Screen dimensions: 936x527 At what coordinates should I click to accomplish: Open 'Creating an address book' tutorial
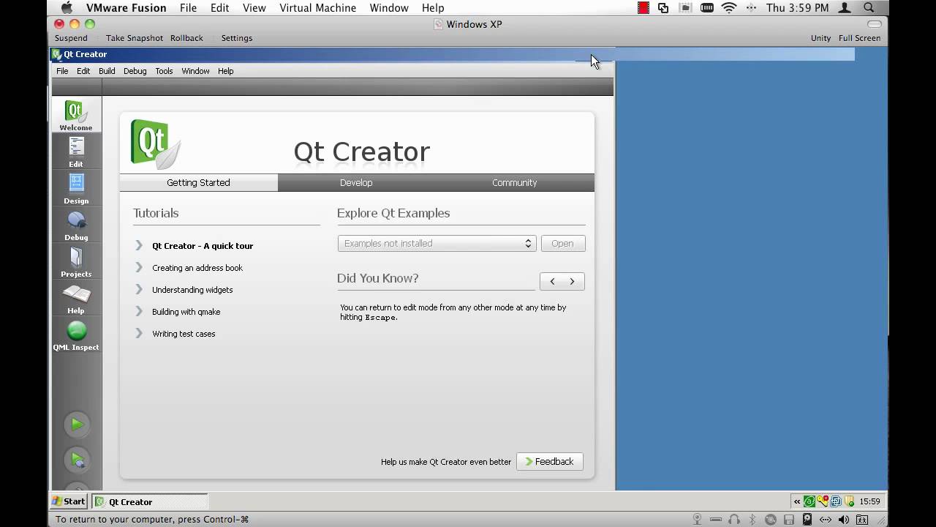click(x=197, y=268)
